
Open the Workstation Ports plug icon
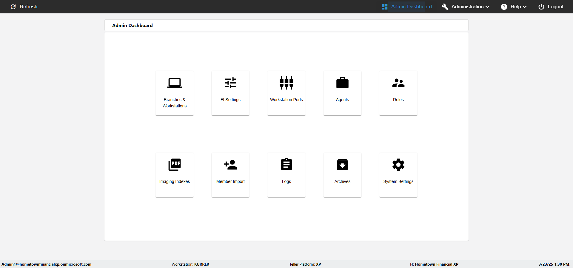pos(286,83)
